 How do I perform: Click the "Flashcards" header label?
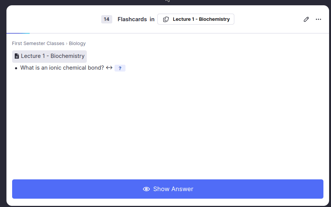(132, 19)
